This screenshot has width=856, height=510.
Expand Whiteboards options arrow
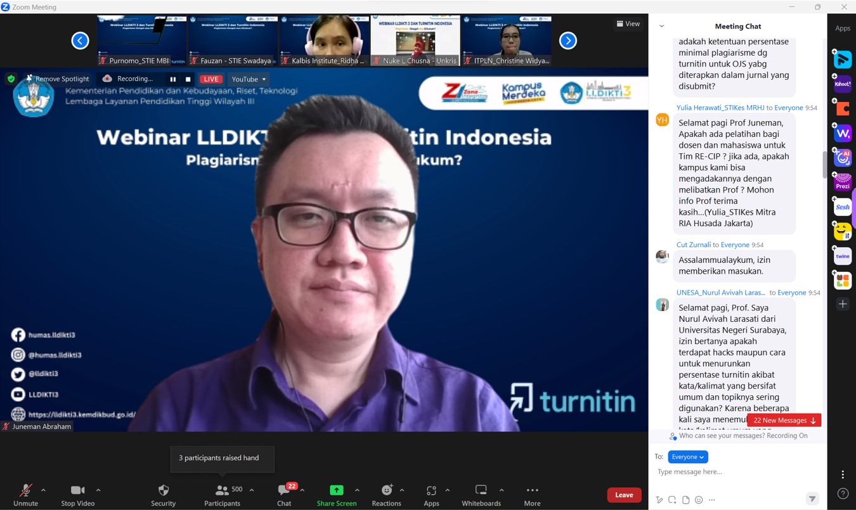coord(502,490)
